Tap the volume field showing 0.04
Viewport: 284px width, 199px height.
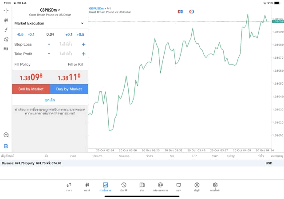click(50, 34)
